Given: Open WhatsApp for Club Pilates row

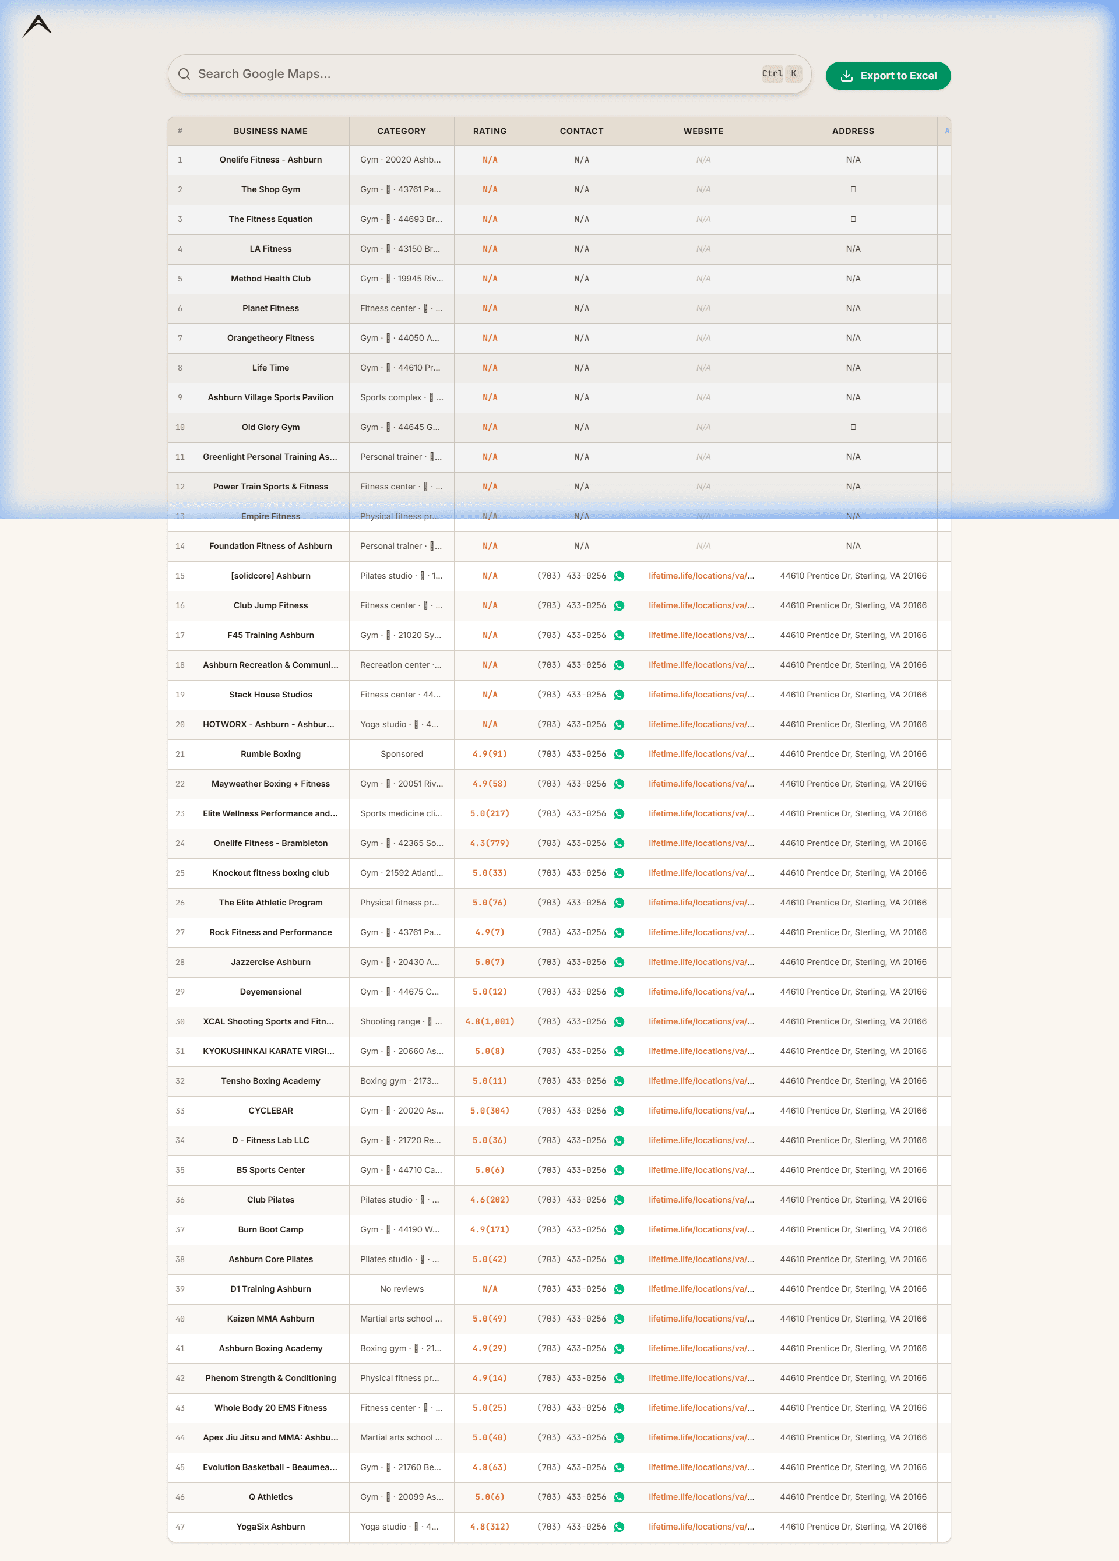Looking at the screenshot, I should click(x=619, y=1200).
